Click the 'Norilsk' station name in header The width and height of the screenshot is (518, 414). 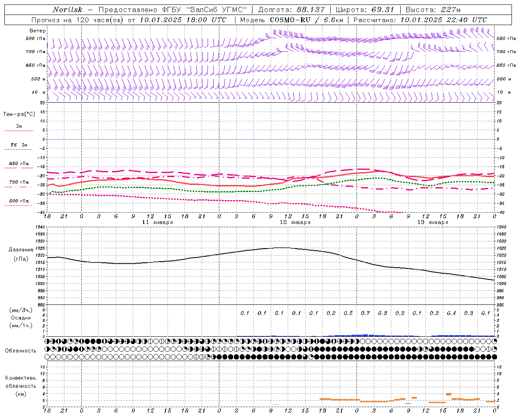point(68,10)
